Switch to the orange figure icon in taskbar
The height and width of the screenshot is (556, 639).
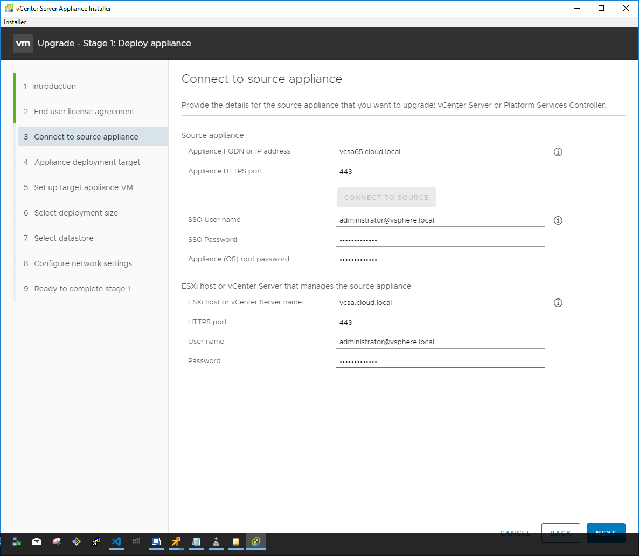coord(176,541)
